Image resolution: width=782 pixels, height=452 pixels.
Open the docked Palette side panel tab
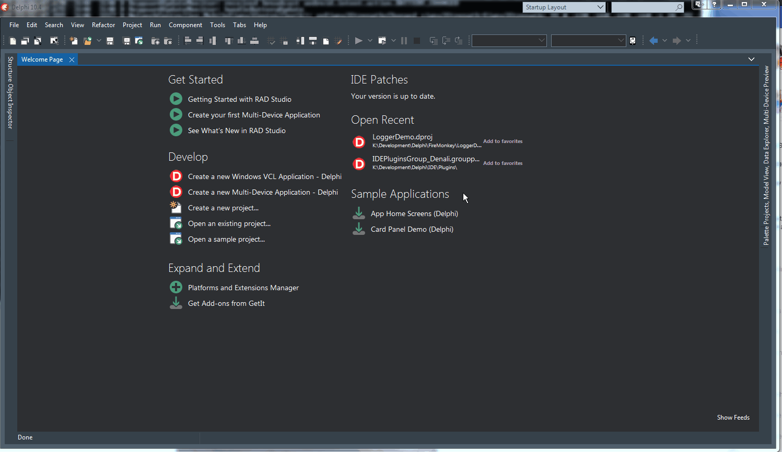tap(766, 236)
